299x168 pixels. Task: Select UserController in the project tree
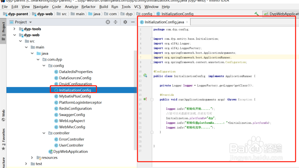(x=71, y=145)
